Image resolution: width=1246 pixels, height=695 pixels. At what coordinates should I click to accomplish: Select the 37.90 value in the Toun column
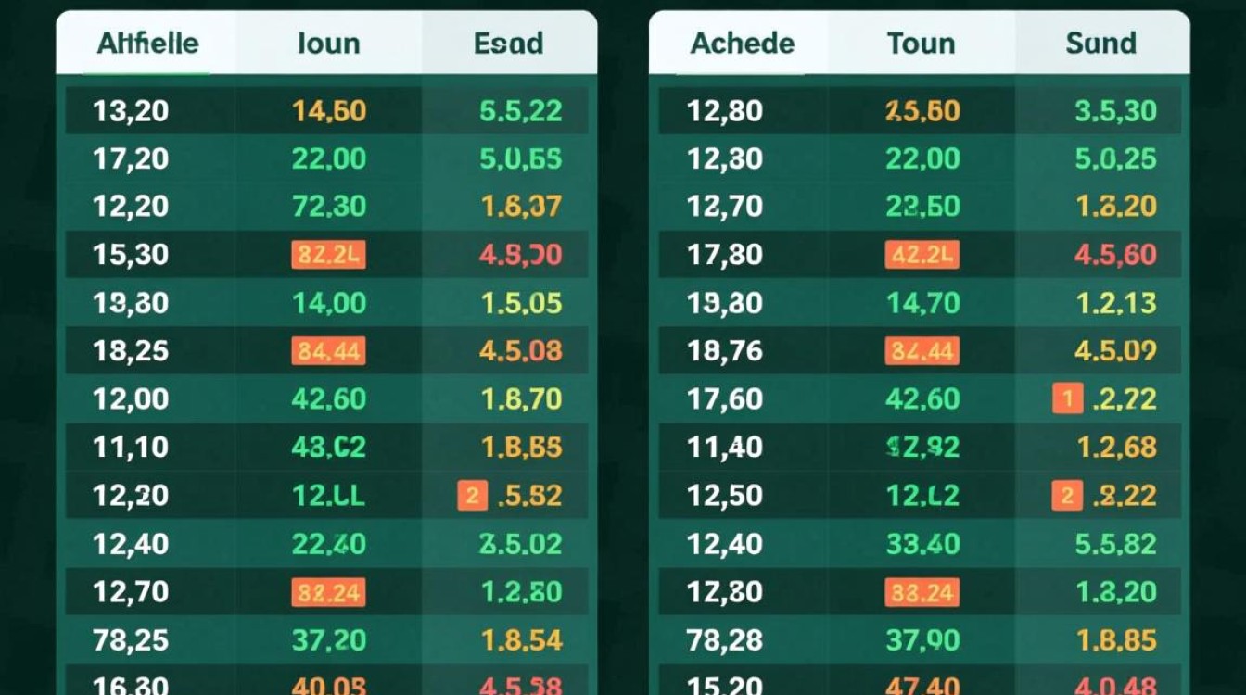pyautogui.click(x=922, y=639)
